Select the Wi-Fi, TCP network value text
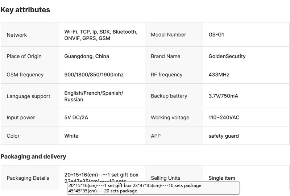The image size is (290, 196). pos(100,35)
